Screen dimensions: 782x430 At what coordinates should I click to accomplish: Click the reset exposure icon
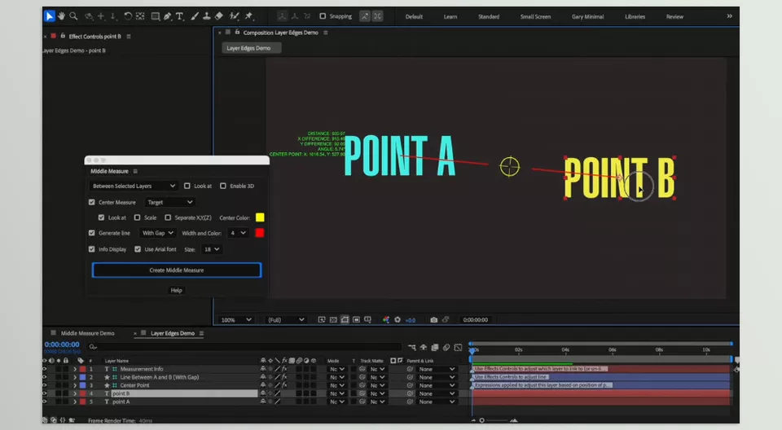(398, 320)
